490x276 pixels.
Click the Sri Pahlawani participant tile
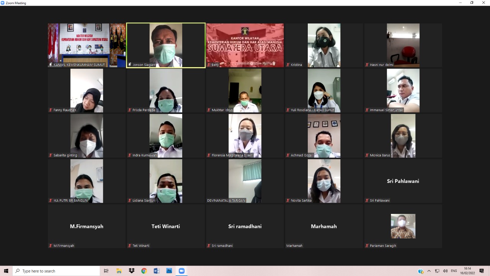click(x=403, y=181)
